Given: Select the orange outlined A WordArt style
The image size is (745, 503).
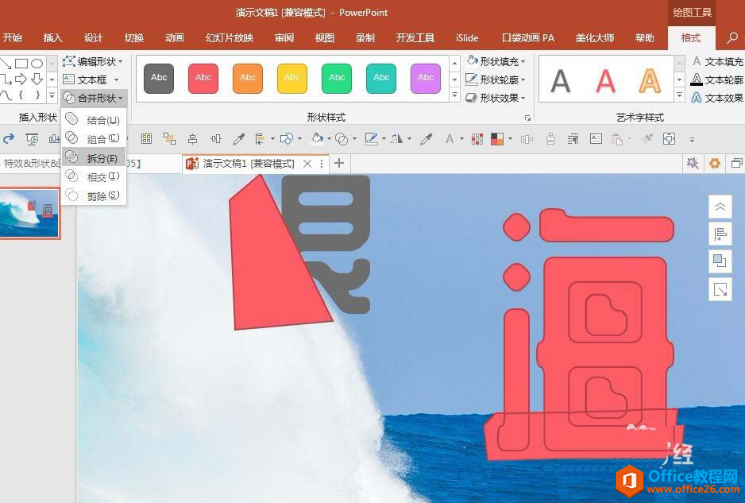Looking at the screenshot, I should pyautogui.click(x=650, y=81).
